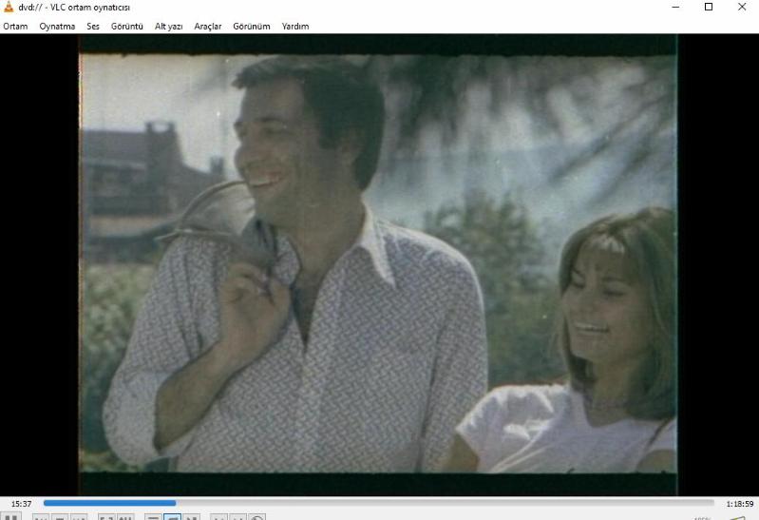759x520 pixels.
Task: Toggle elapsed time display 15:37
Action: coord(20,503)
